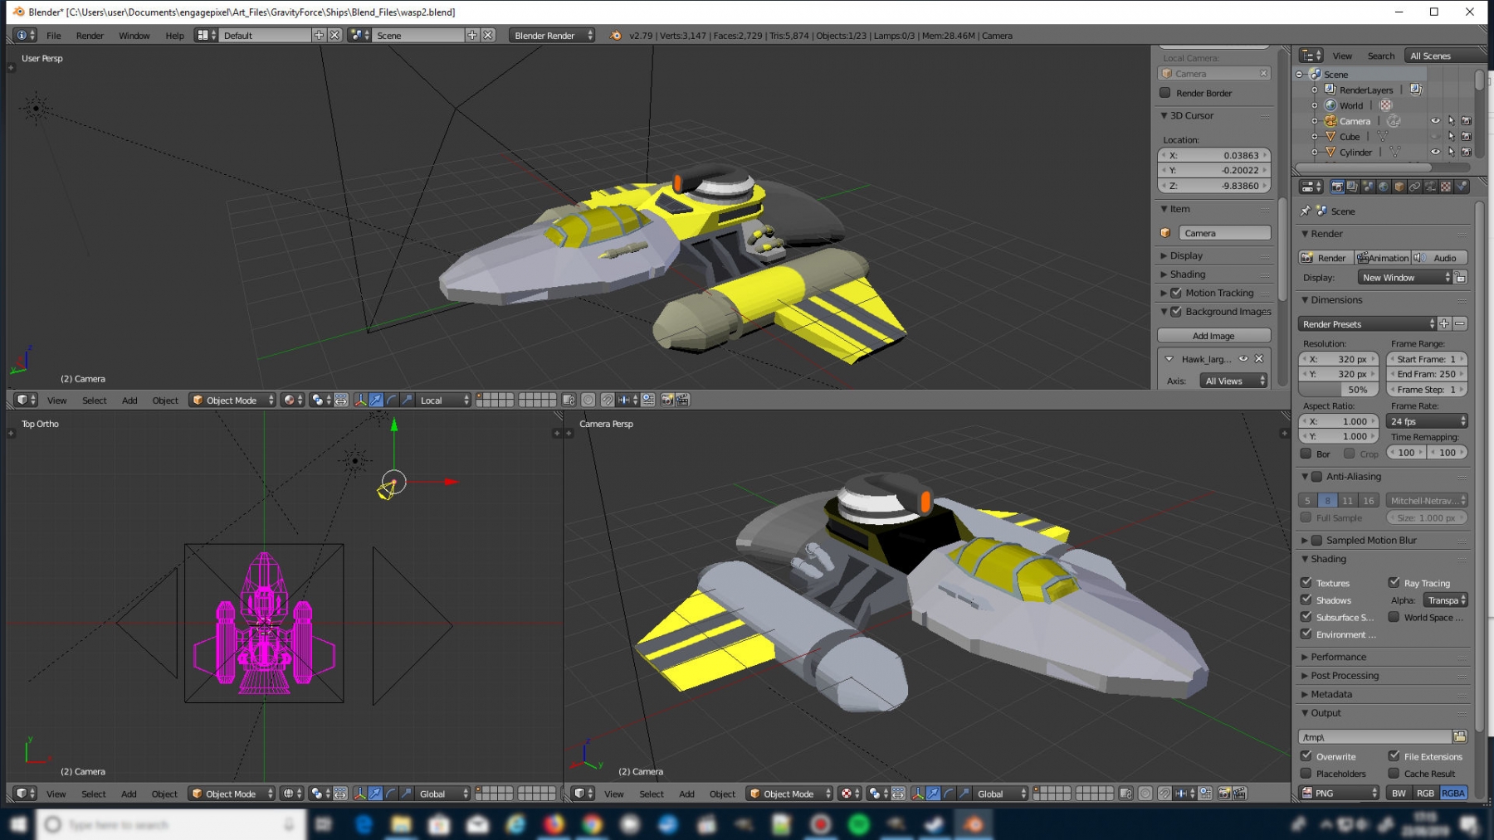Screen dimensions: 1494x840
Task: Click the Animation render button
Action: click(1383, 258)
